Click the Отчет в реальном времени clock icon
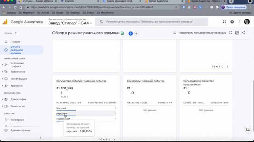This screenshot has width=254, height=142. click(x=6, y=50)
